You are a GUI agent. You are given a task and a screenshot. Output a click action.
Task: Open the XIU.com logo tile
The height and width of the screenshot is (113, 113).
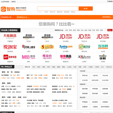click(x=84, y=57)
